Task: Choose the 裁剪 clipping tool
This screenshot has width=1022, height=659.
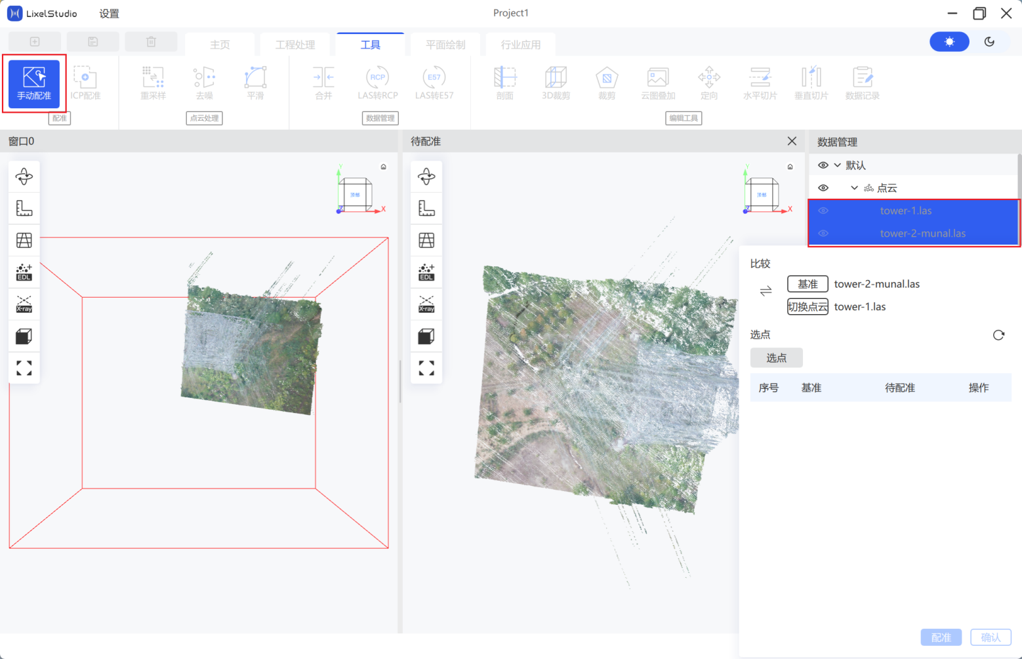Action: pyautogui.click(x=607, y=83)
